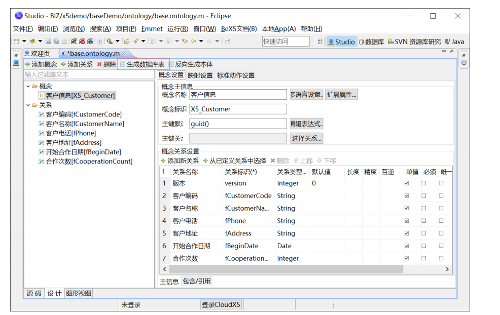Click the print icon in the toolbar
This screenshot has width=500, height=315.
[64, 42]
